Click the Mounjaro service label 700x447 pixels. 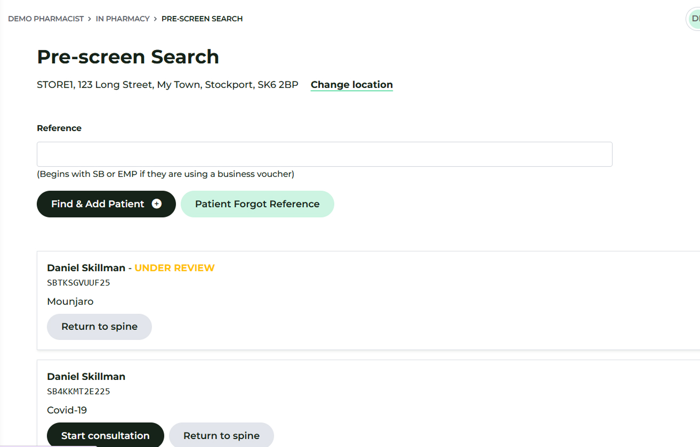(70, 302)
